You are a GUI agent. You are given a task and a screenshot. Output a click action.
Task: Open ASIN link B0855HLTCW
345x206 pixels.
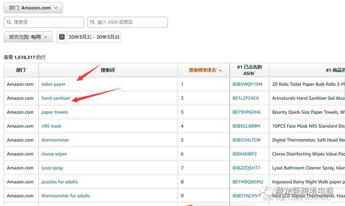pyautogui.click(x=246, y=140)
